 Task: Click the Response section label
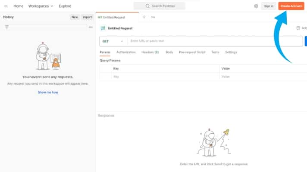pyautogui.click(x=106, y=116)
